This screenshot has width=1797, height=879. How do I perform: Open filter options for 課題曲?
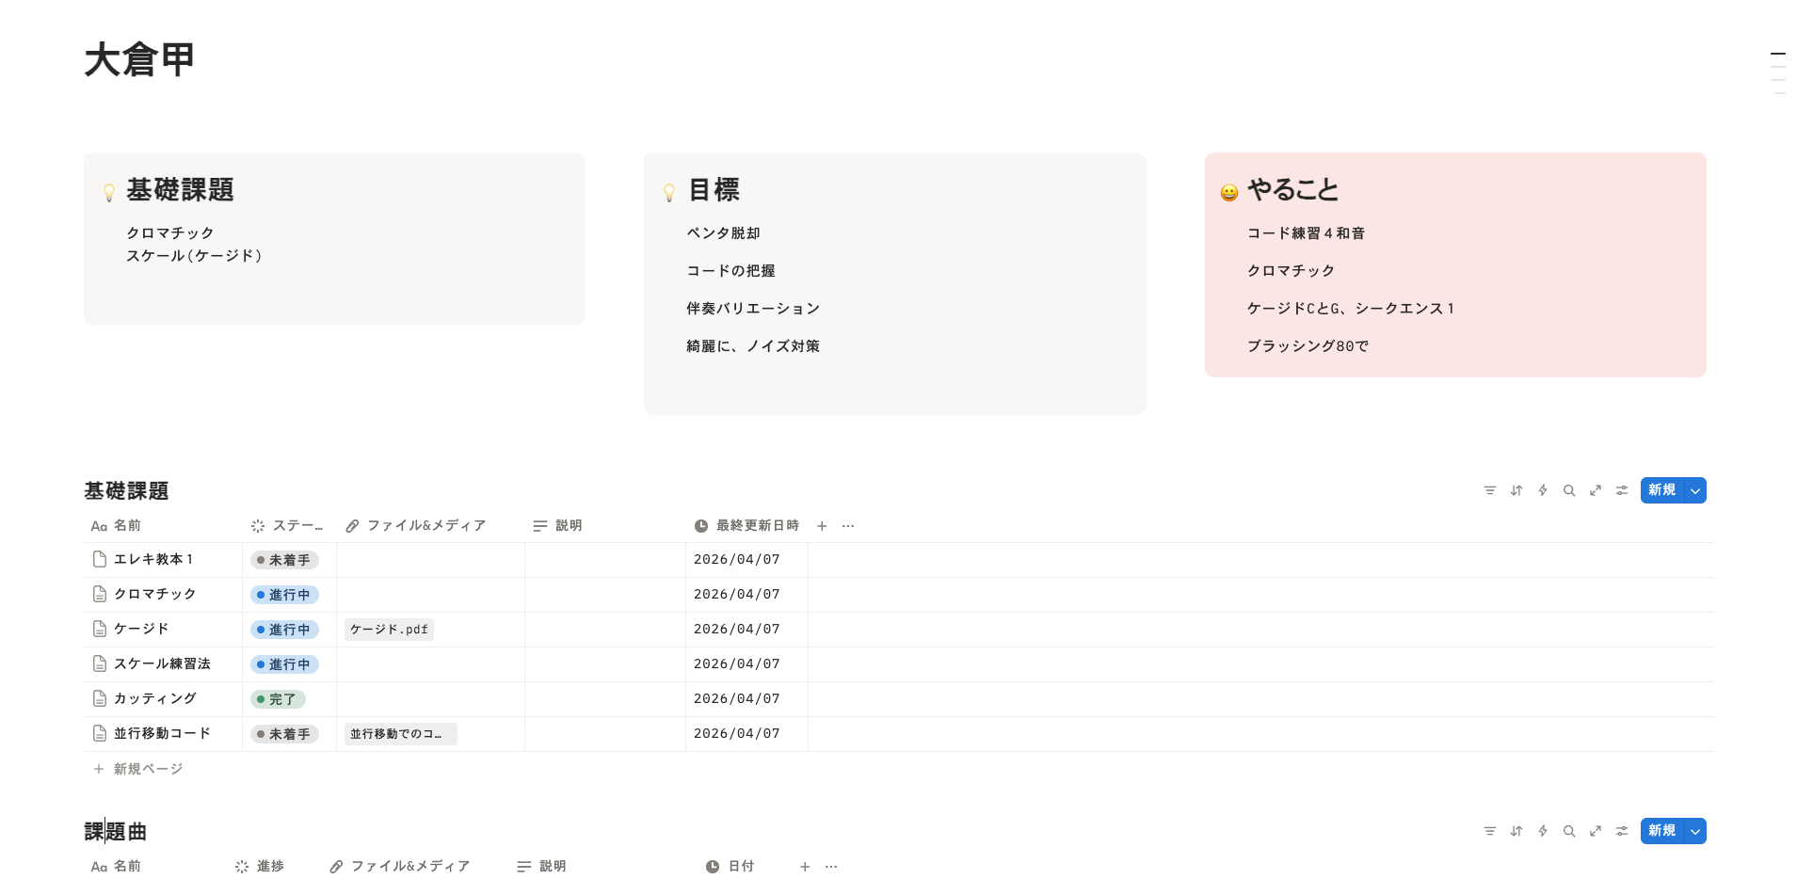pyautogui.click(x=1490, y=831)
